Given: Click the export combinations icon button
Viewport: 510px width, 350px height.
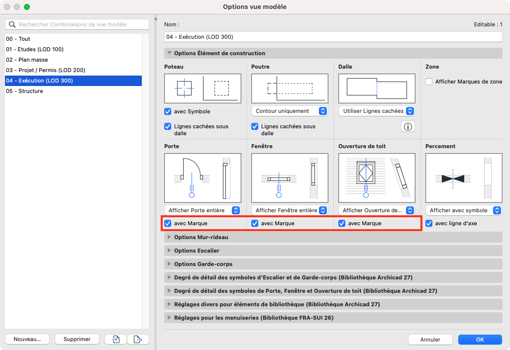Looking at the screenshot, I should (x=138, y=339).
